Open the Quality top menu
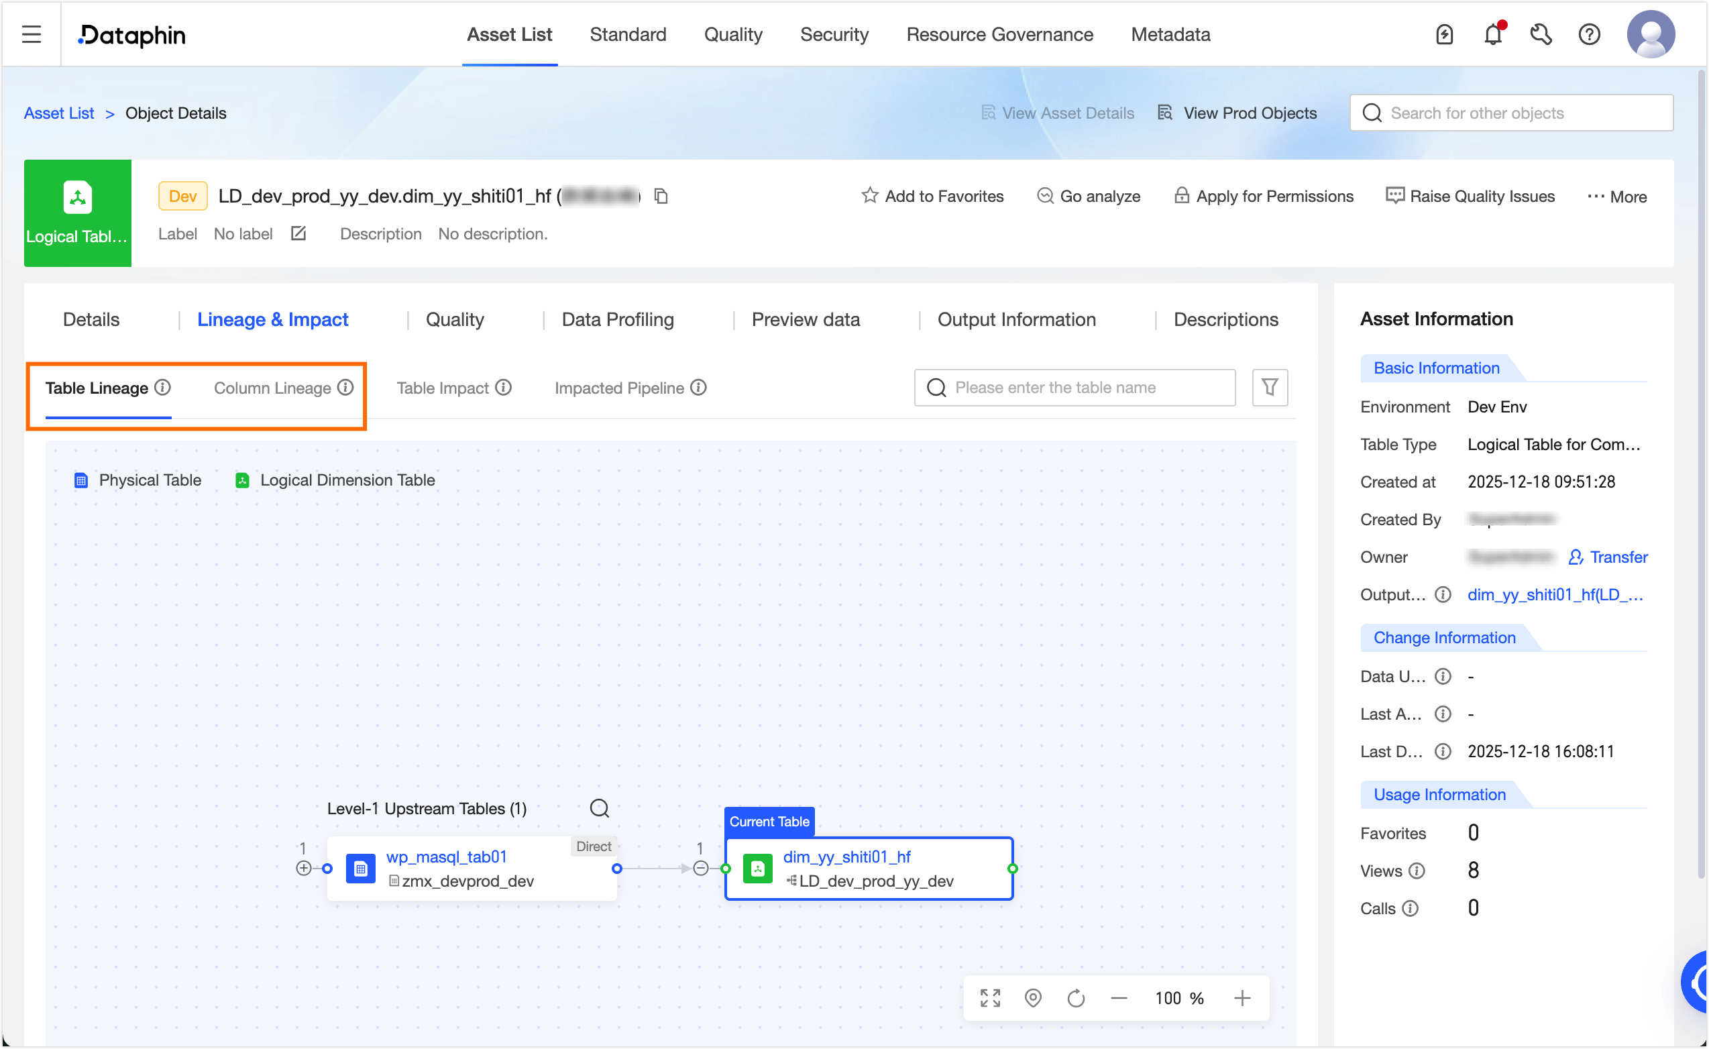This screenshot has width=1709, height=1049. (x=733, y=34)
